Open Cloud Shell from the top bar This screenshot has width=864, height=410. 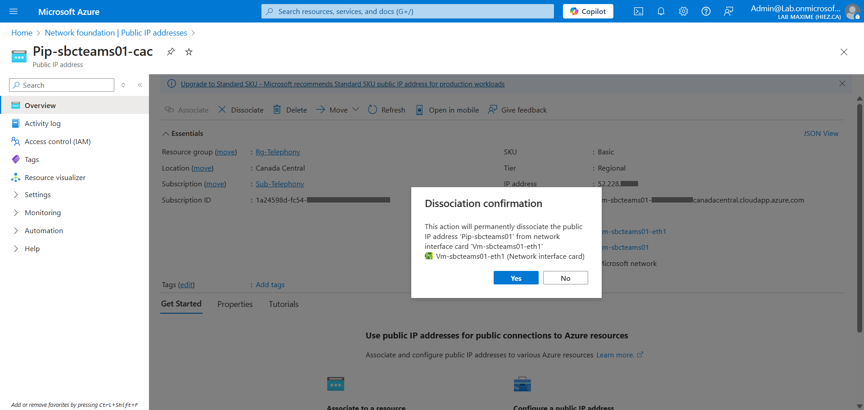click(638, 12)
